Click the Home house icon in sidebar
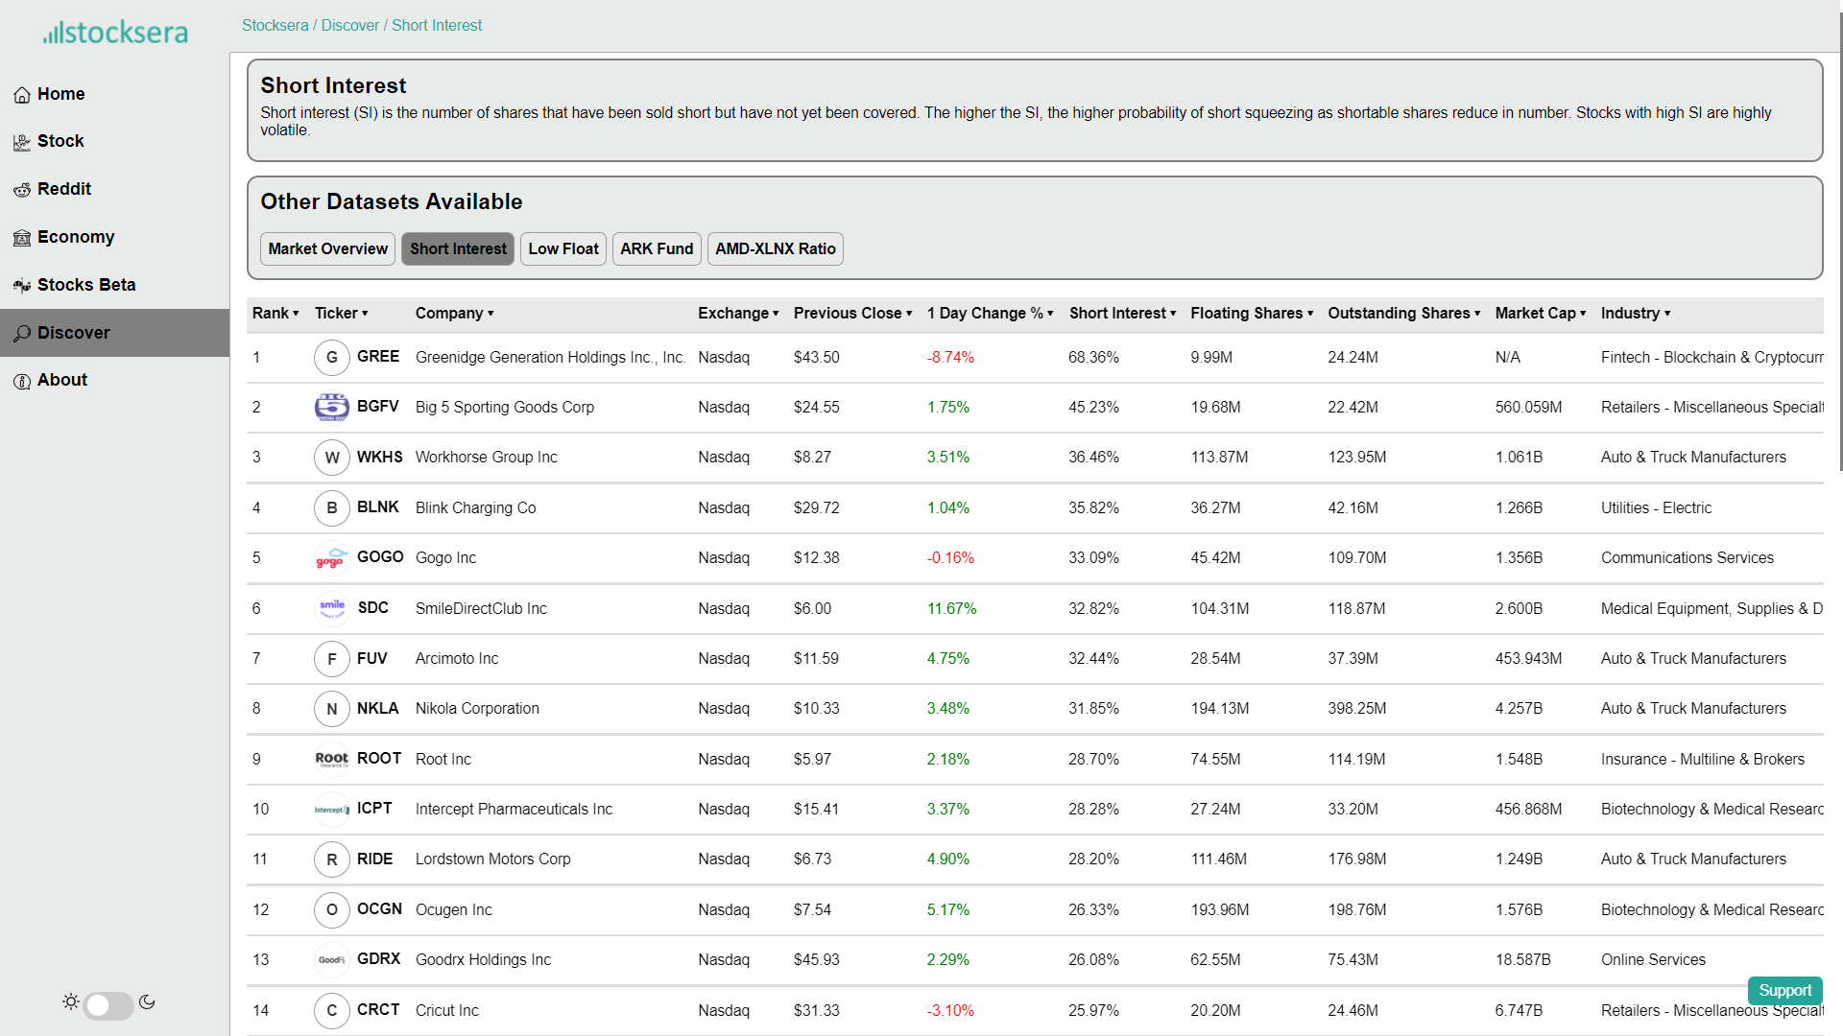The width and height of the screenshot is (1843, 1036). click(x=22, y=95)
